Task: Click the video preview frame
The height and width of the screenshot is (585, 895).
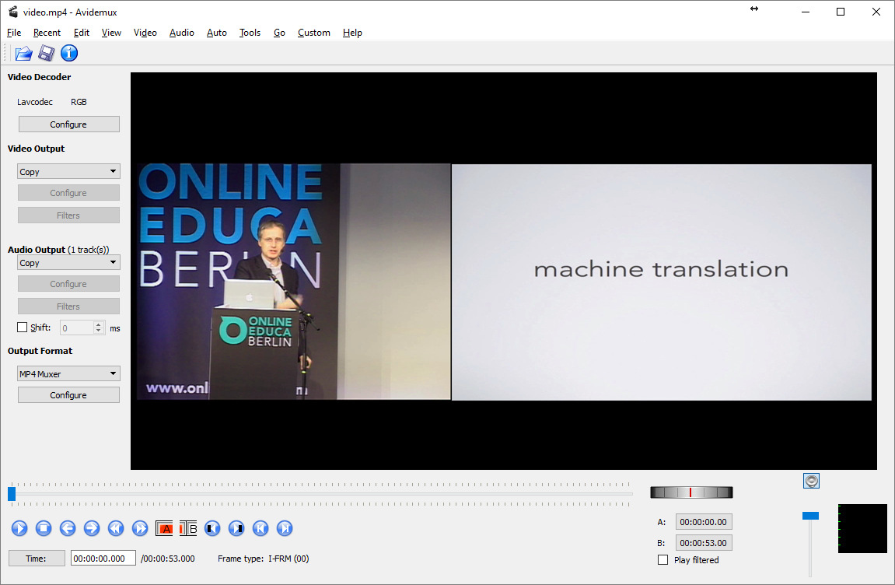Action: (503, 271)
